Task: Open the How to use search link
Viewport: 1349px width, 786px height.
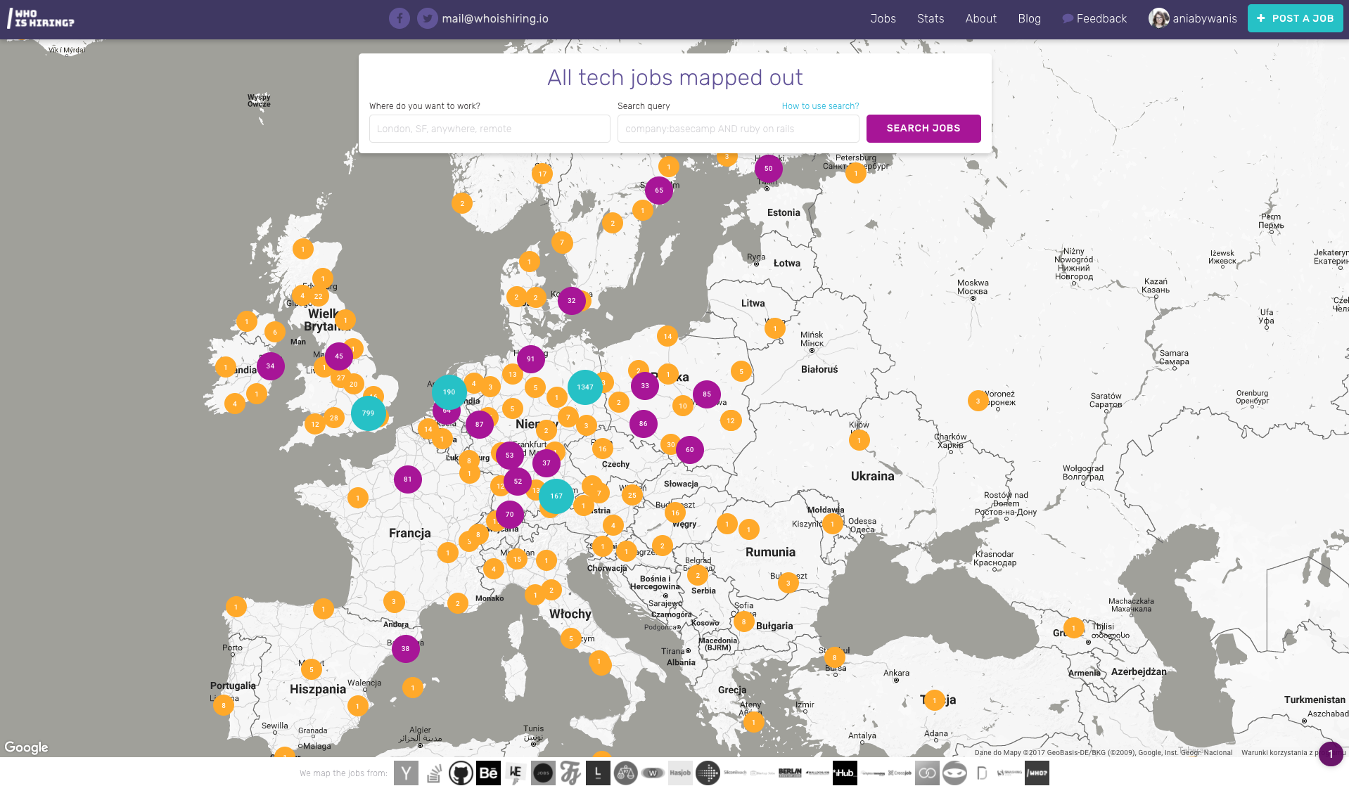Action: click(820, 106)
